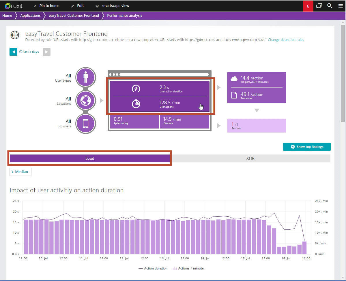Click Show top findings button

click(307, 147)
